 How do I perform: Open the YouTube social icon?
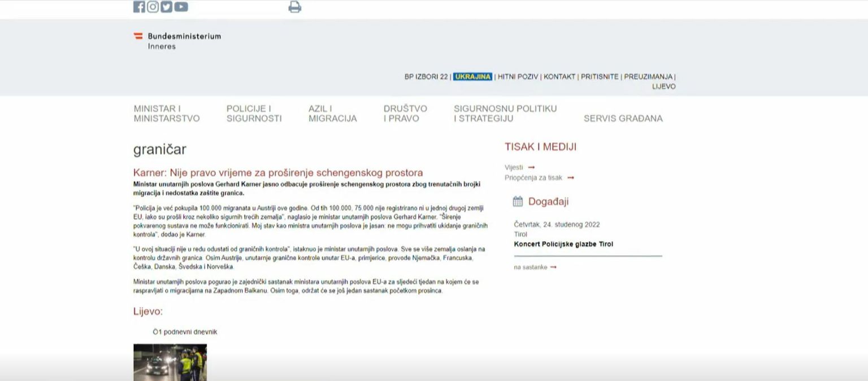pos(181,7)
